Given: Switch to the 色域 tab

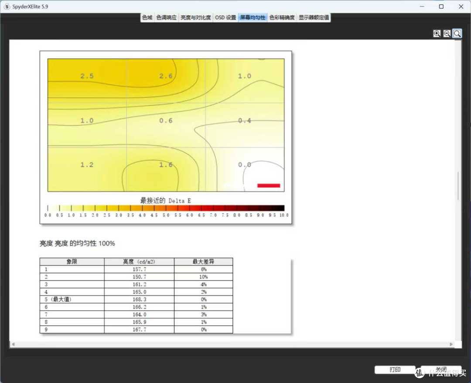Looking at the screenshot, I should [147, 17].
